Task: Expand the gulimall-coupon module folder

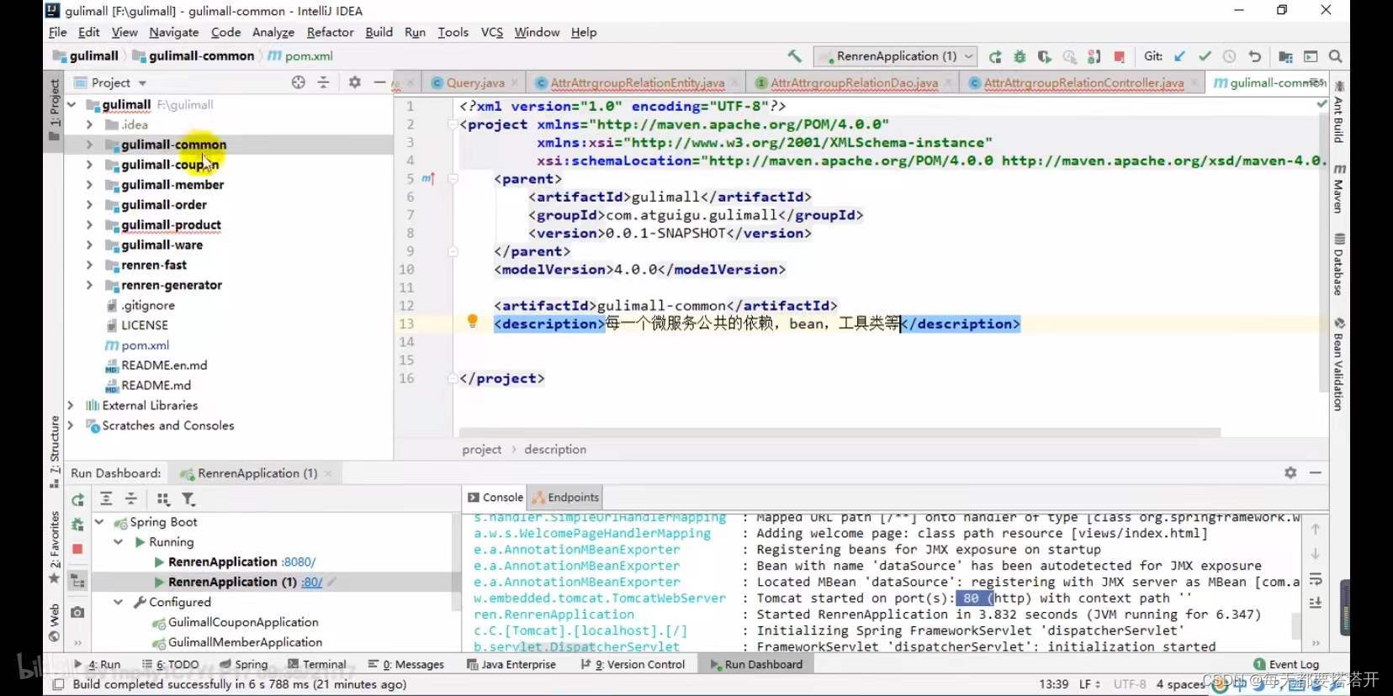Action: point(89,165)
